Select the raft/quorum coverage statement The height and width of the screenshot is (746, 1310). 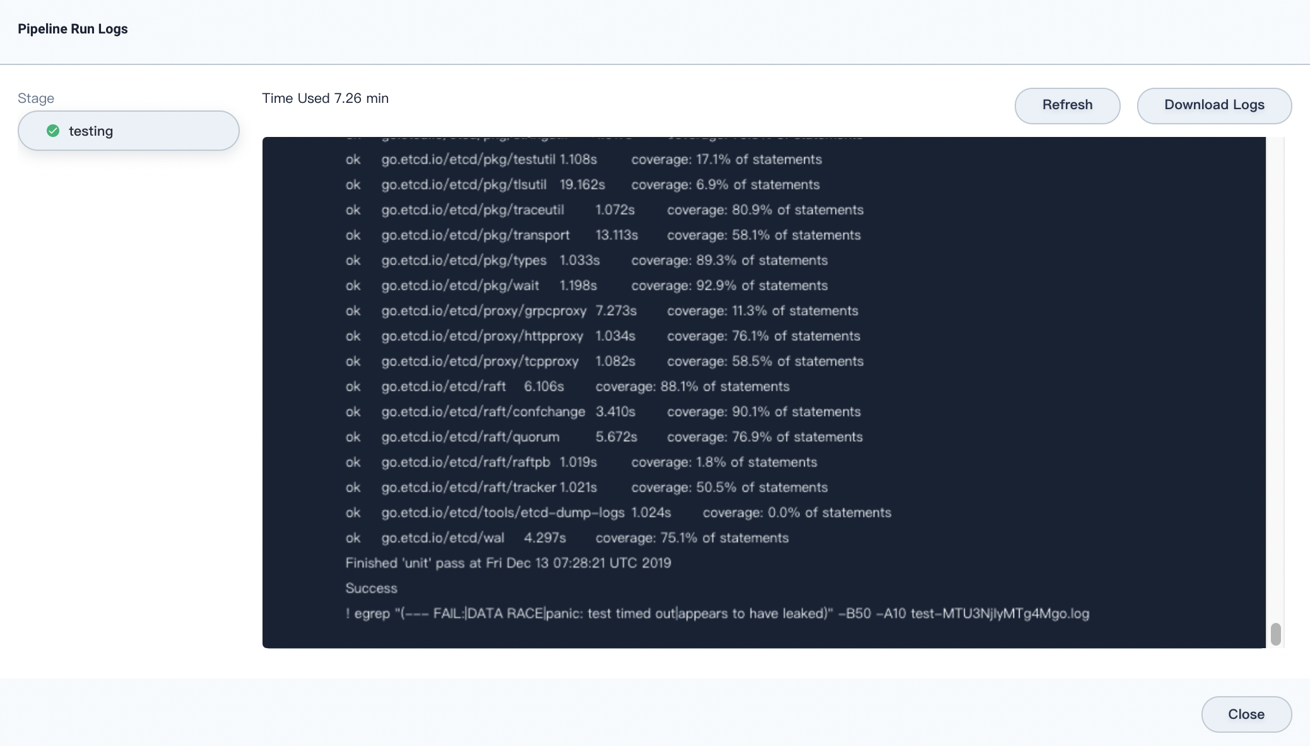pos(605,437)
